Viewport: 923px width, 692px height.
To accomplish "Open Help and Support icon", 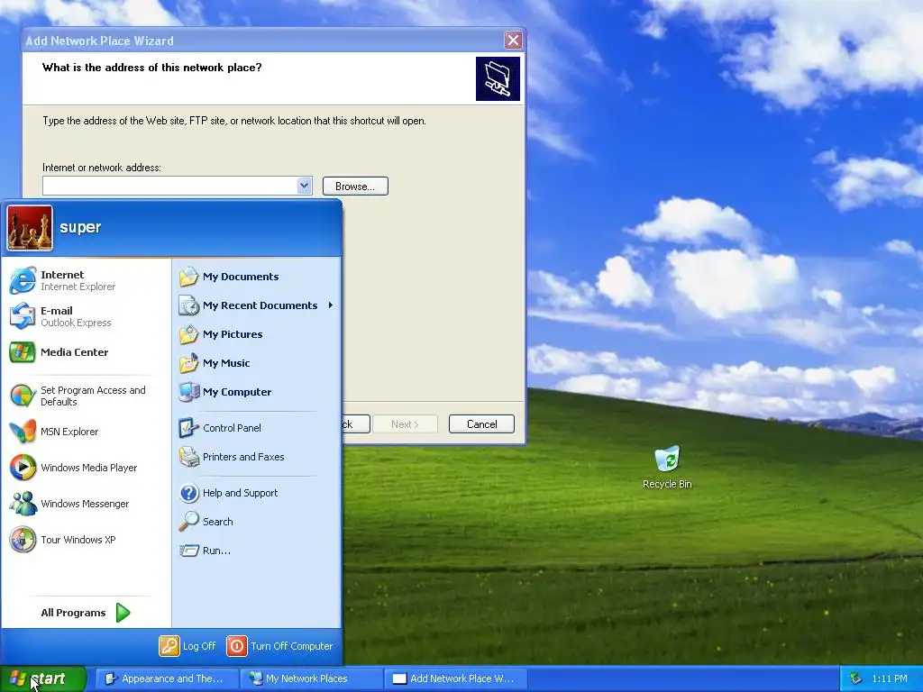I will pos(189,493).
